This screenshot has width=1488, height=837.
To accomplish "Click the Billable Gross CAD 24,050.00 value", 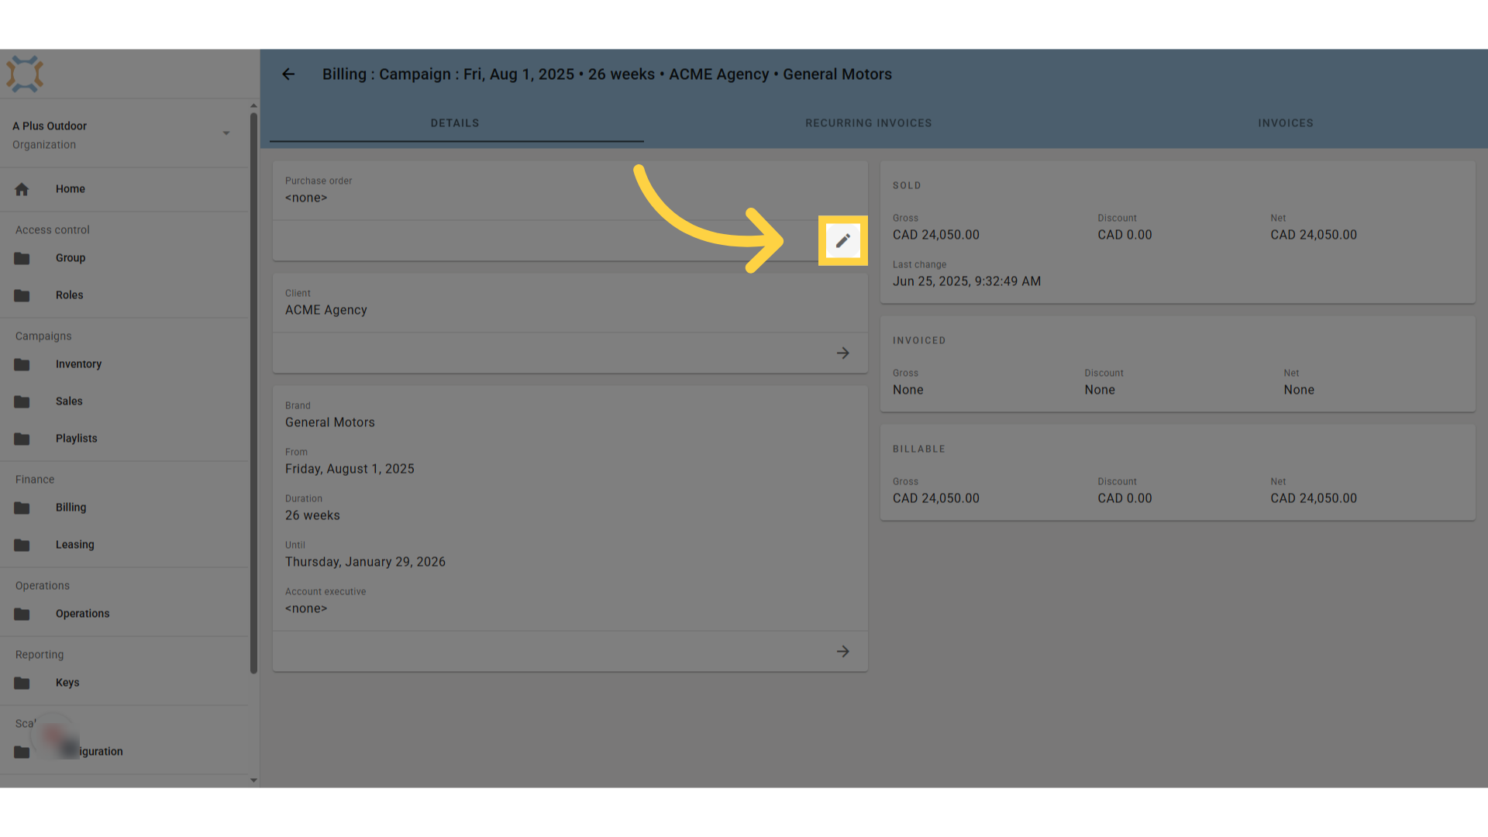I will pos(936,498).
